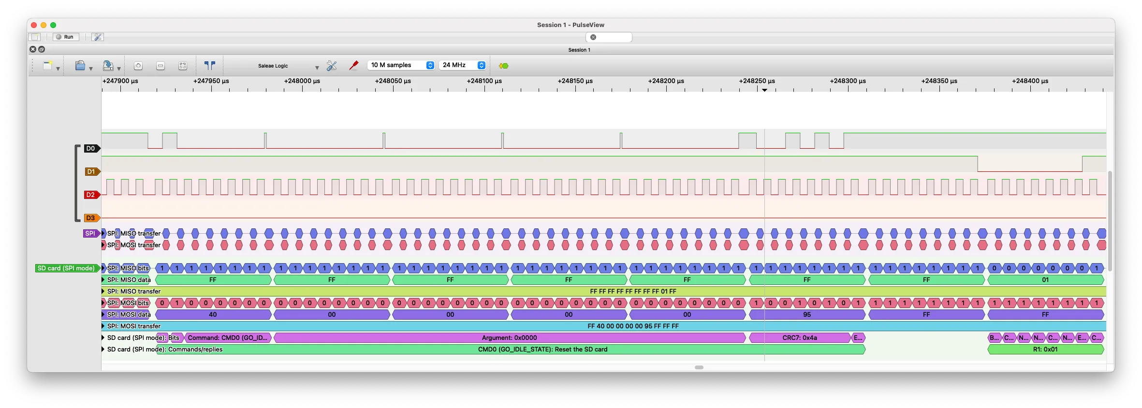Click the +248000 µs ruler label
Screen dimensions: 1142x408
pyautogui.click(x=302, y=81)
